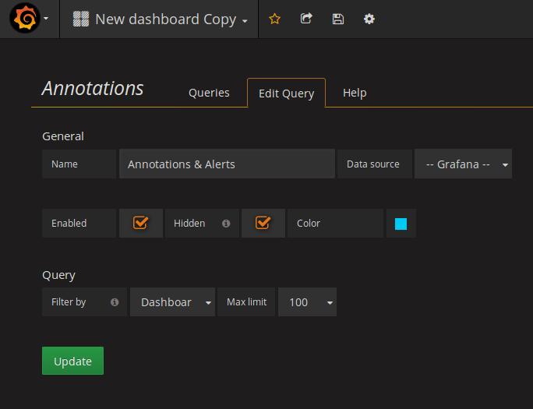Screen dimensions: 533x409
Task: Open the share dashboard icon
Action: 306,19
